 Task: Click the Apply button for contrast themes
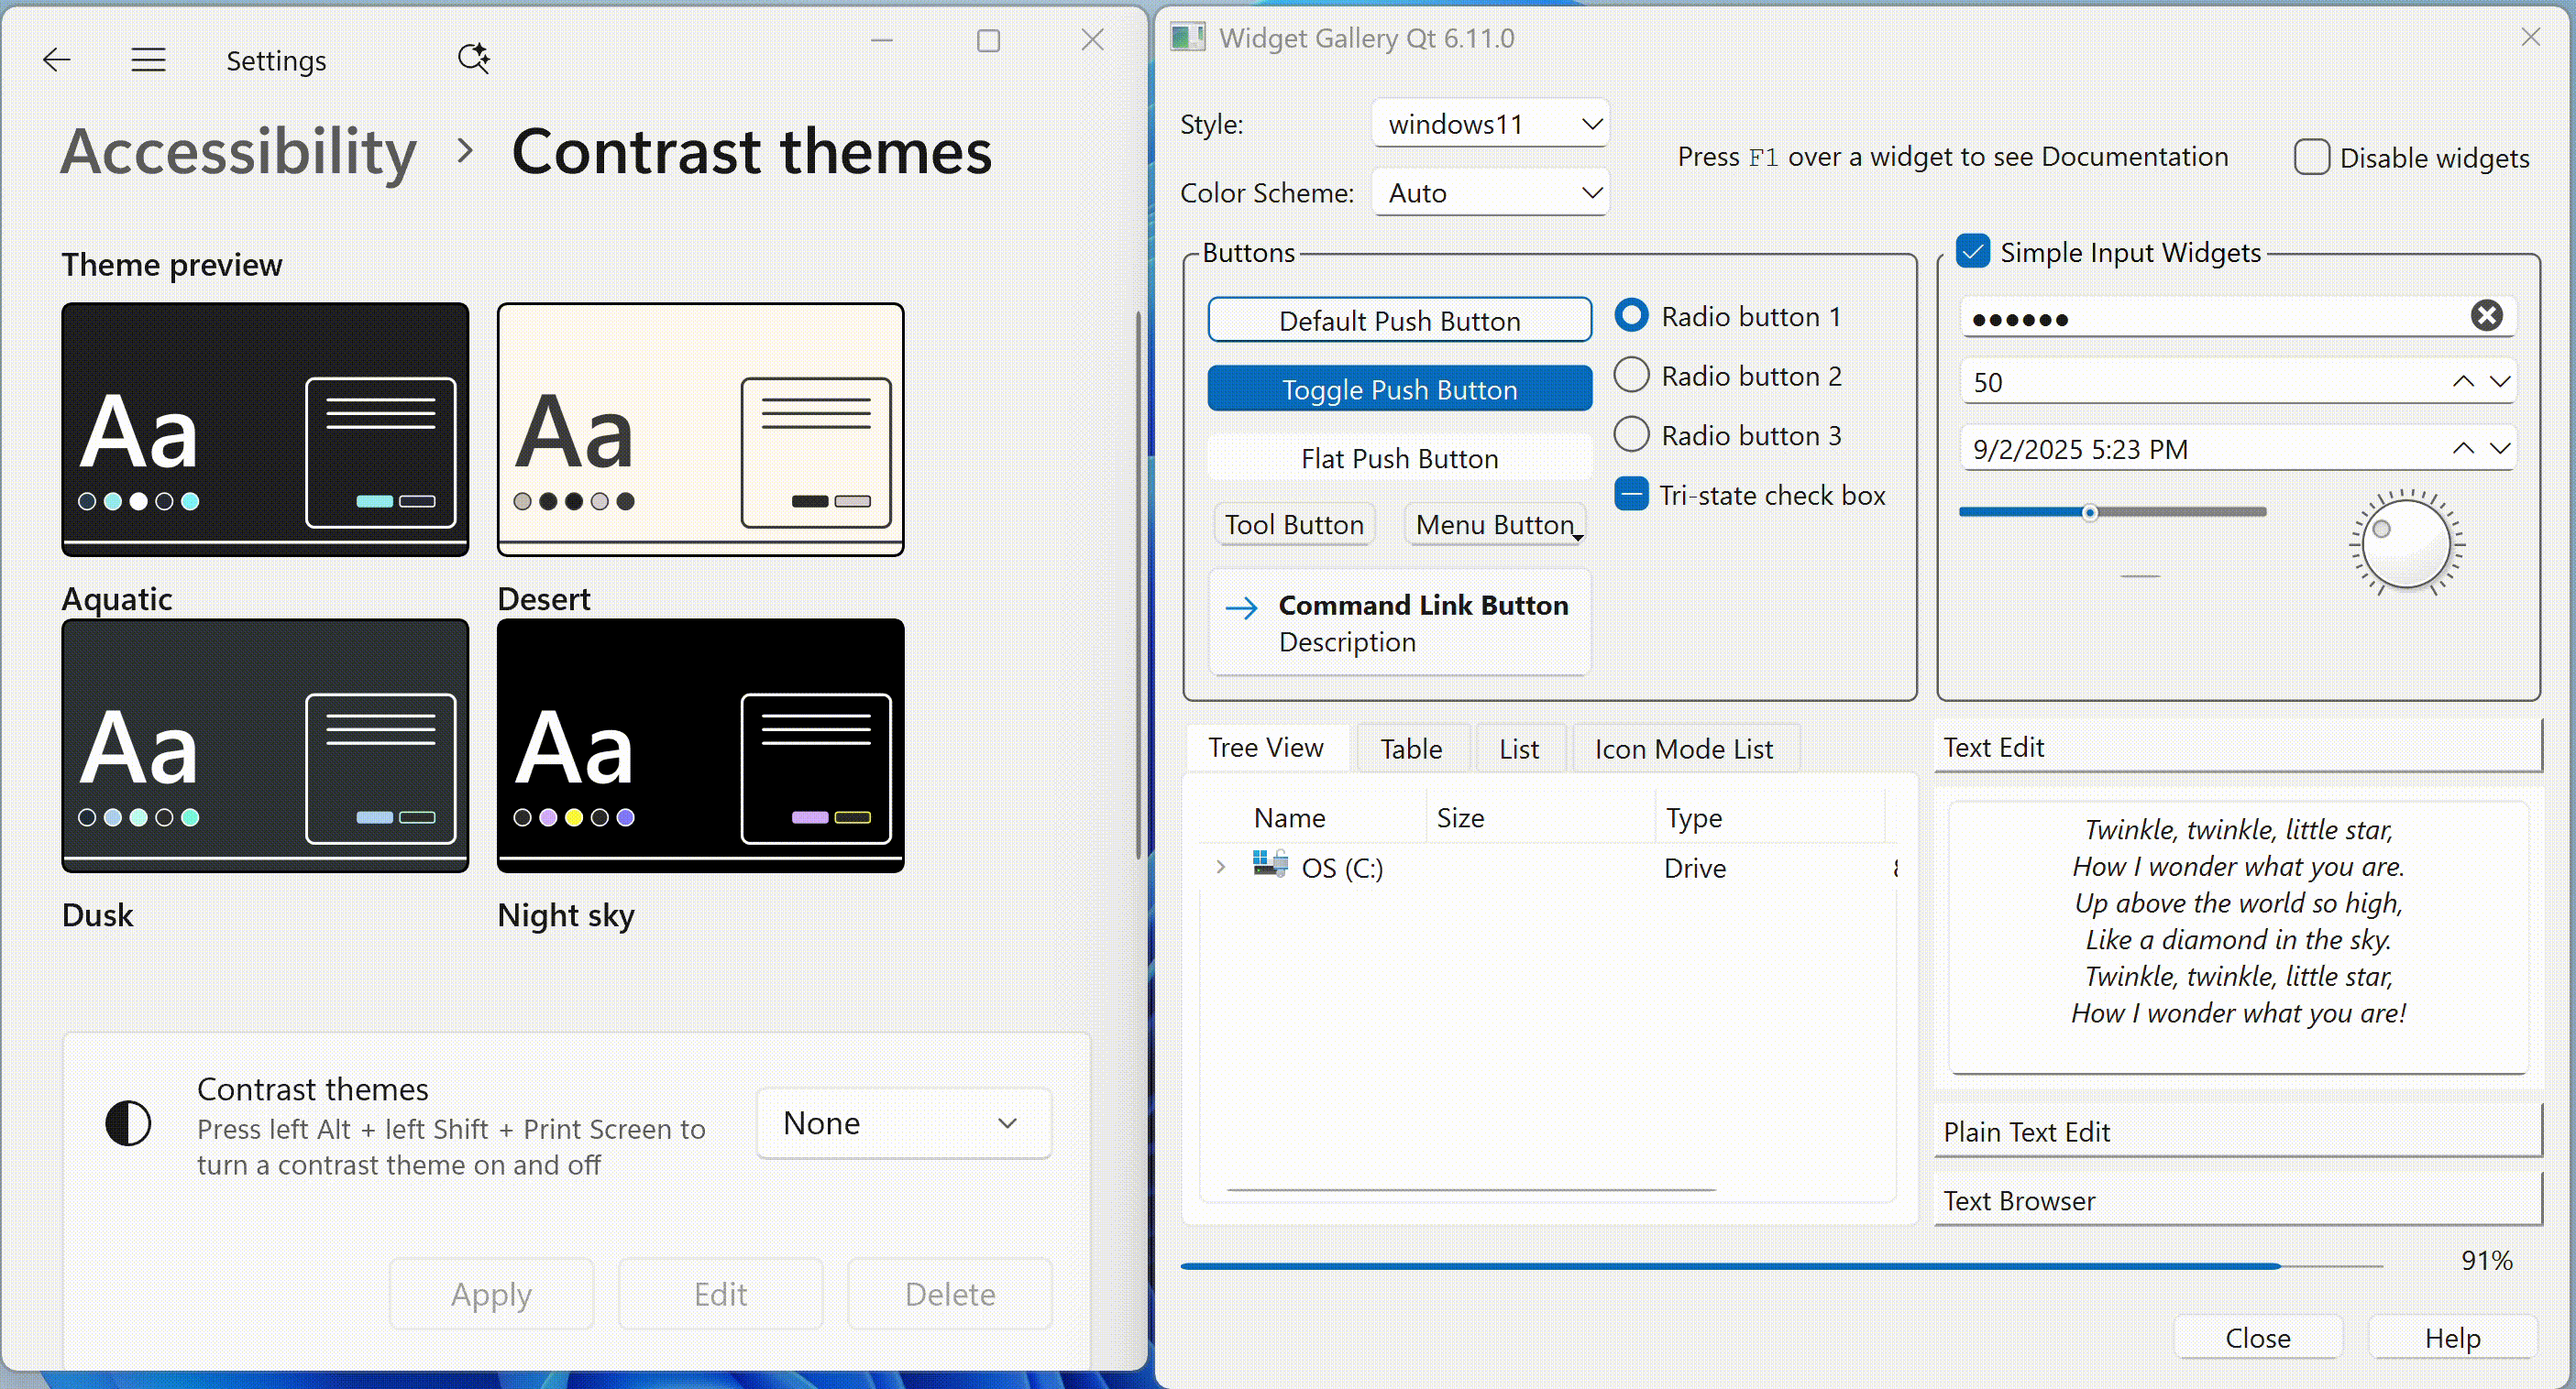pos(491,1293)
